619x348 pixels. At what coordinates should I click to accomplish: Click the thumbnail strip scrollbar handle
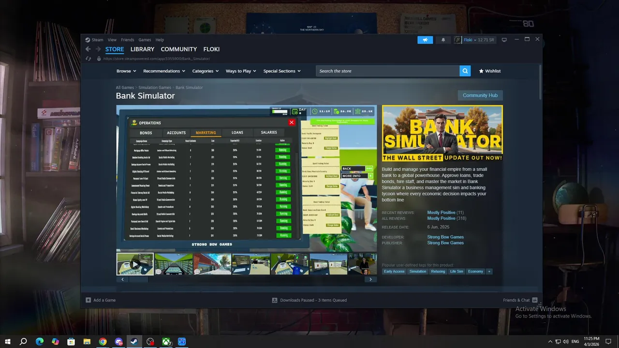tap(139, 279)
